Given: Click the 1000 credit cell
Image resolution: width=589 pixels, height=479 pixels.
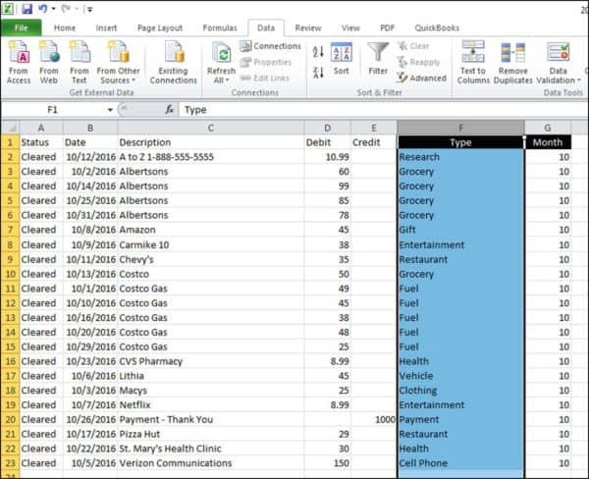Looking at the screenshot, I should point(374,419).
